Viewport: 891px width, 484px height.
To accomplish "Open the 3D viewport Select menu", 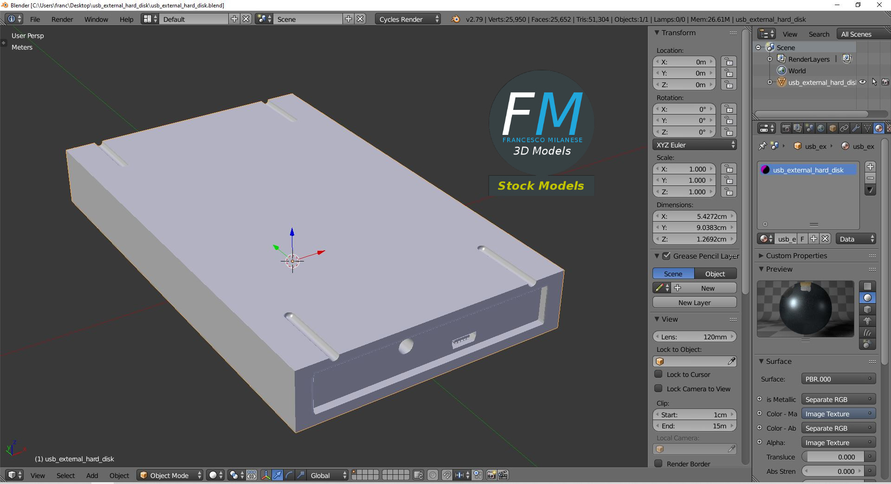I will (x=65, y=476).
